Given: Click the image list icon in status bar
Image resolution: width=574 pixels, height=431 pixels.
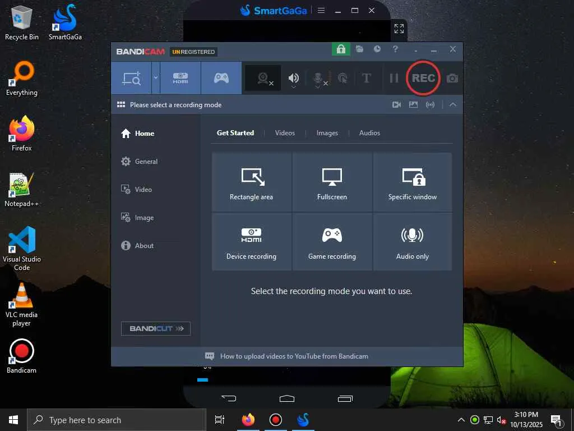Looking at the screenshot, I should point(413,105).
